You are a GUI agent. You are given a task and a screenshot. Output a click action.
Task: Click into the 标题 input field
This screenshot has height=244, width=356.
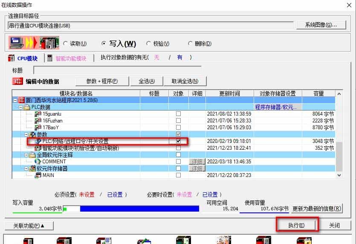point(117,70)
